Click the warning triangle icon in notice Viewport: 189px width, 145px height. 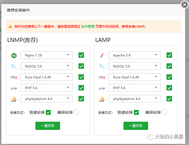tap(10, 27)
